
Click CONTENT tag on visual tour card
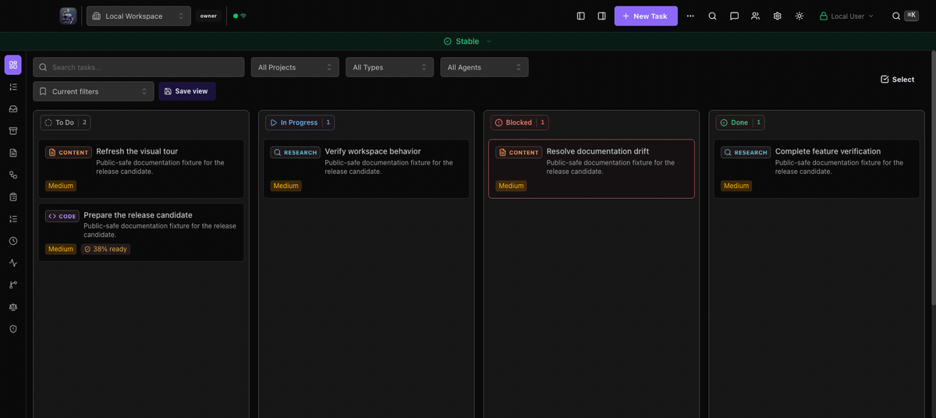pos(69,152)
